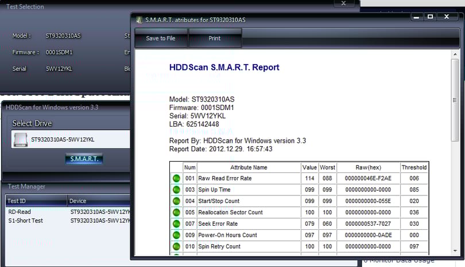Click Seek Error Rate attribute name
The width and height of the screenshot is (465, 267).
pos(218,224)
